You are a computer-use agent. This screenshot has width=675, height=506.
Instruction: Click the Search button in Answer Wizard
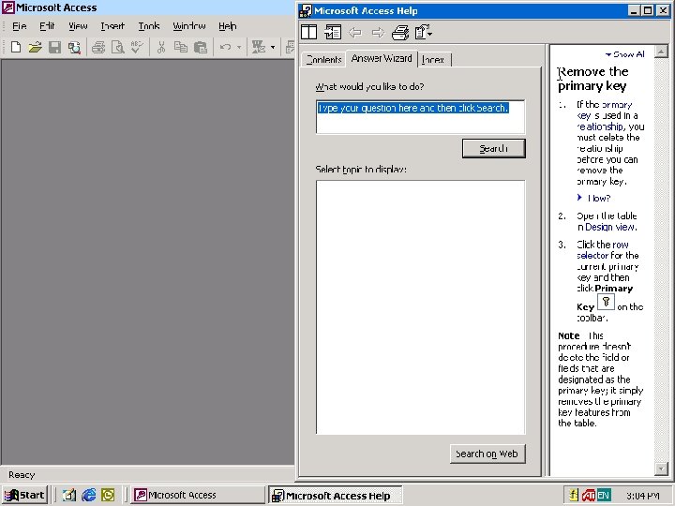493,148
